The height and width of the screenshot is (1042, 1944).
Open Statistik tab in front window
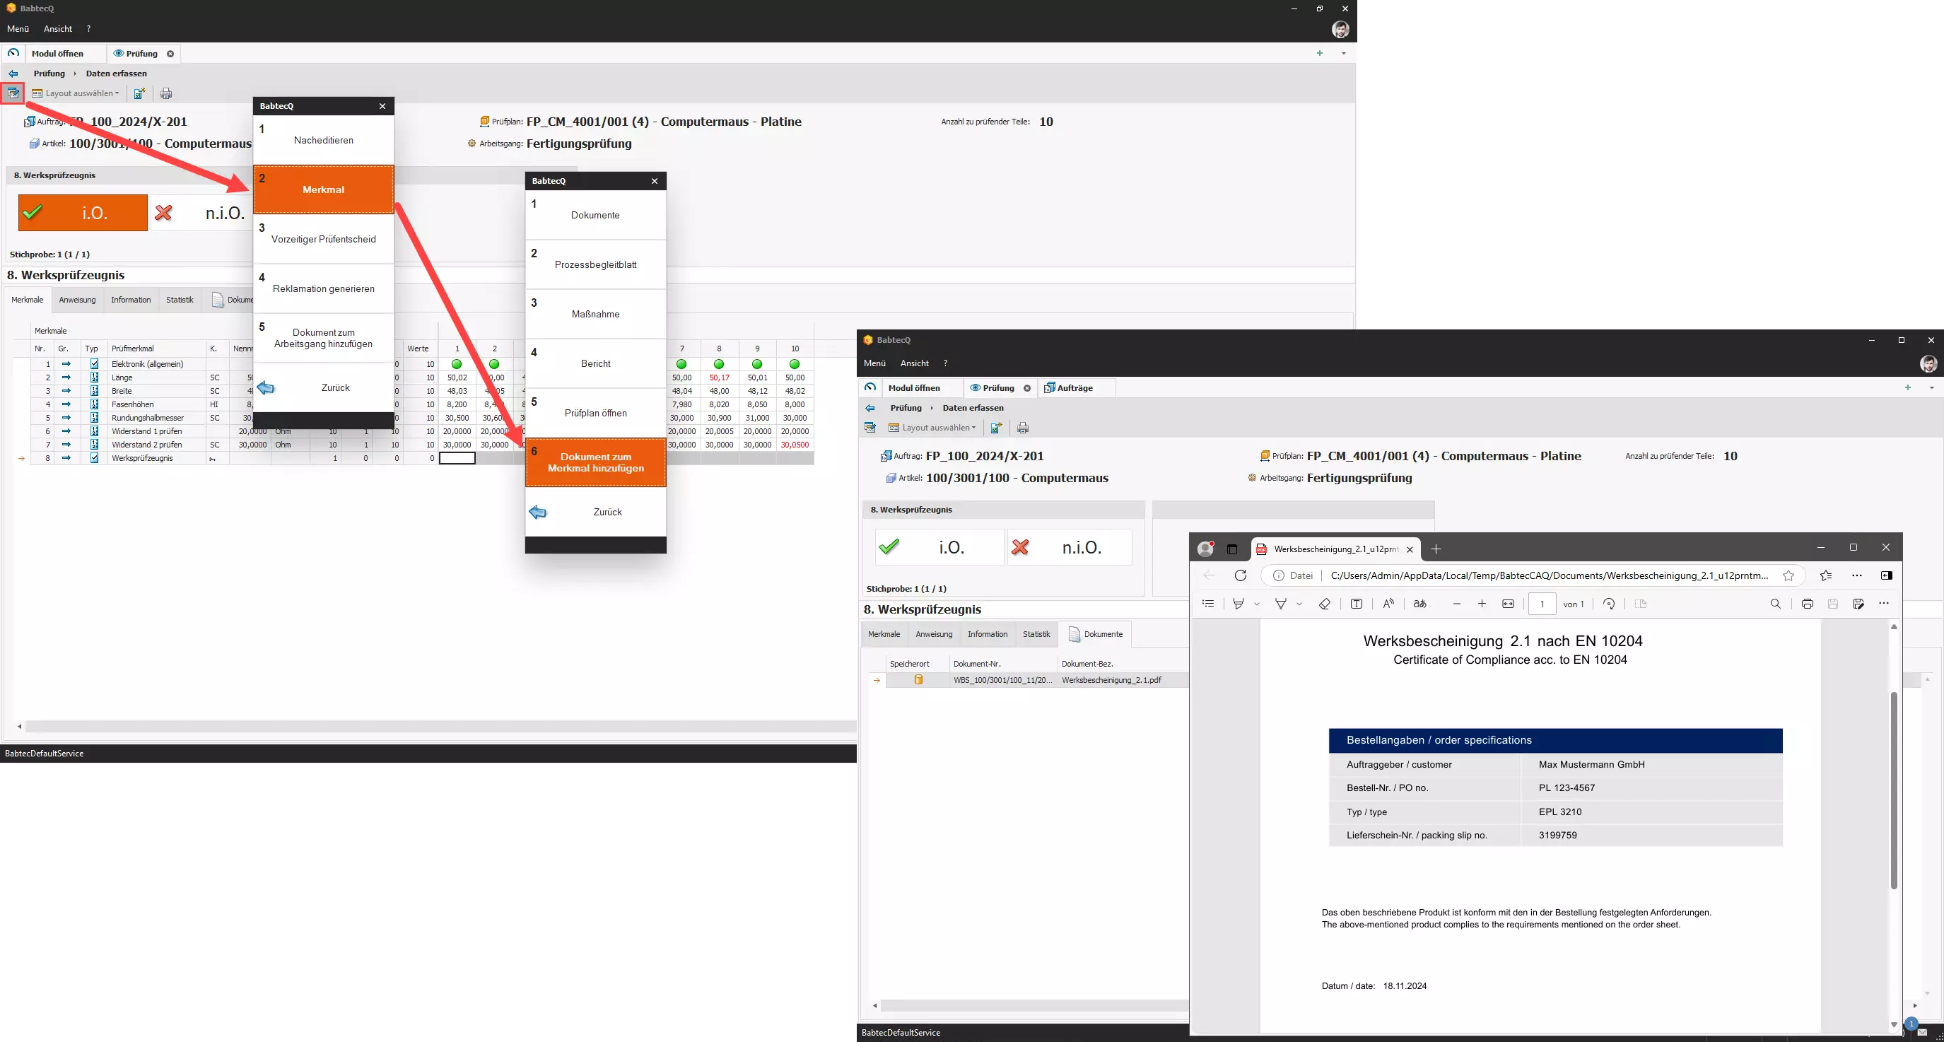(1036, 635)
